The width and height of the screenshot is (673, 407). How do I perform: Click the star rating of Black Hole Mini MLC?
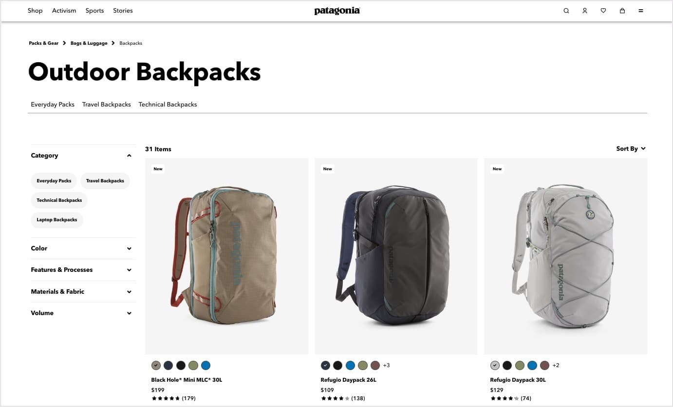pos(166,398)
